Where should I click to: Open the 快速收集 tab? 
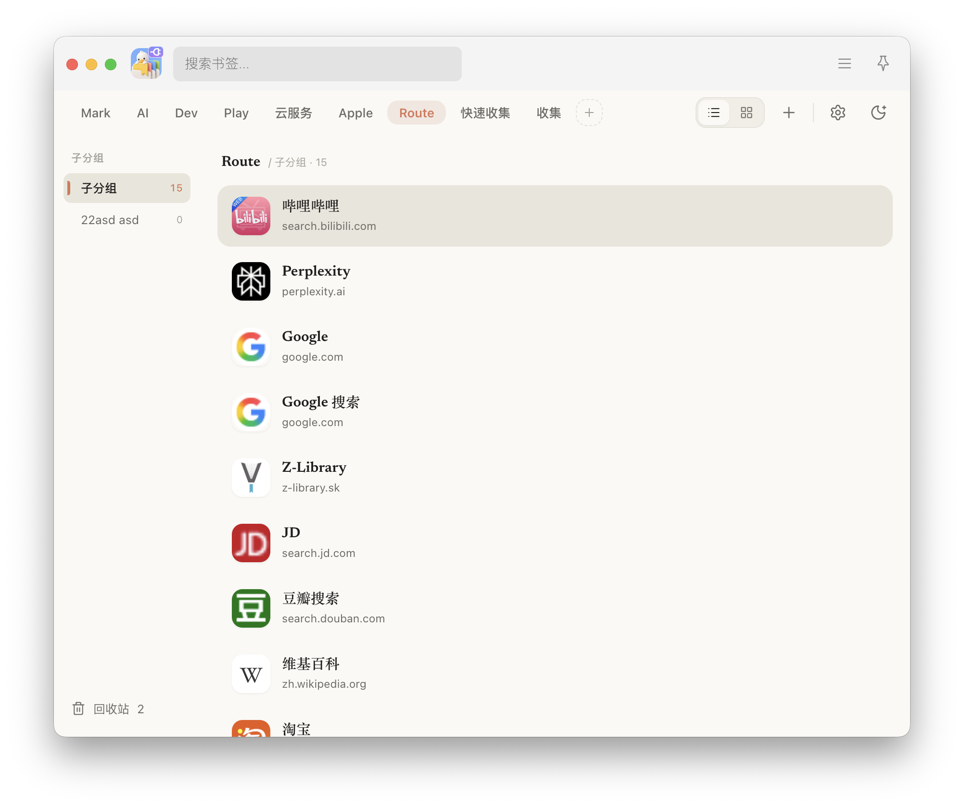485,113
